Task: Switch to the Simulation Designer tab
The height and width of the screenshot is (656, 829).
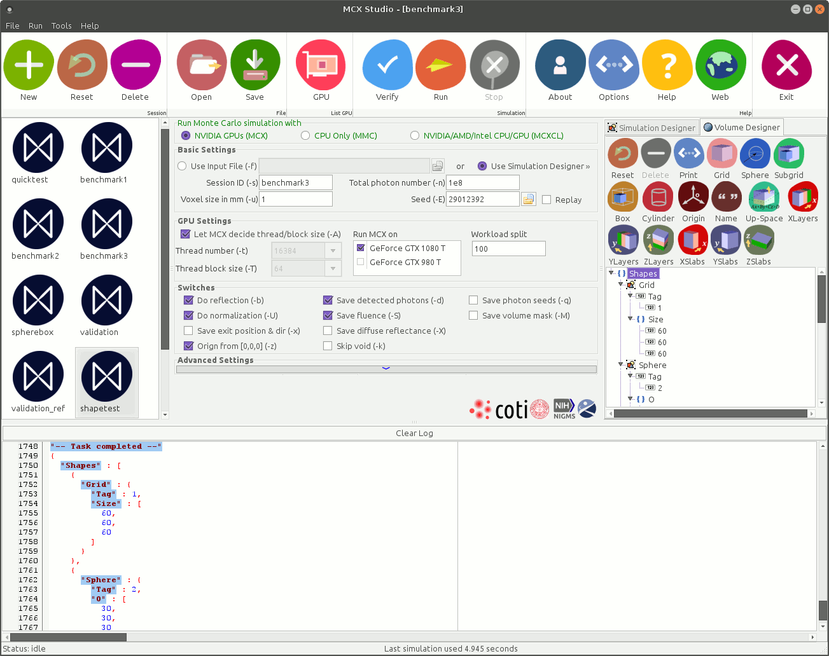Action: tap(651, 128)
